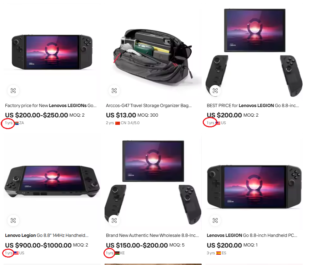Click the Kenya flag icon beside KE
318x265 pixels.
click(117, 253)
